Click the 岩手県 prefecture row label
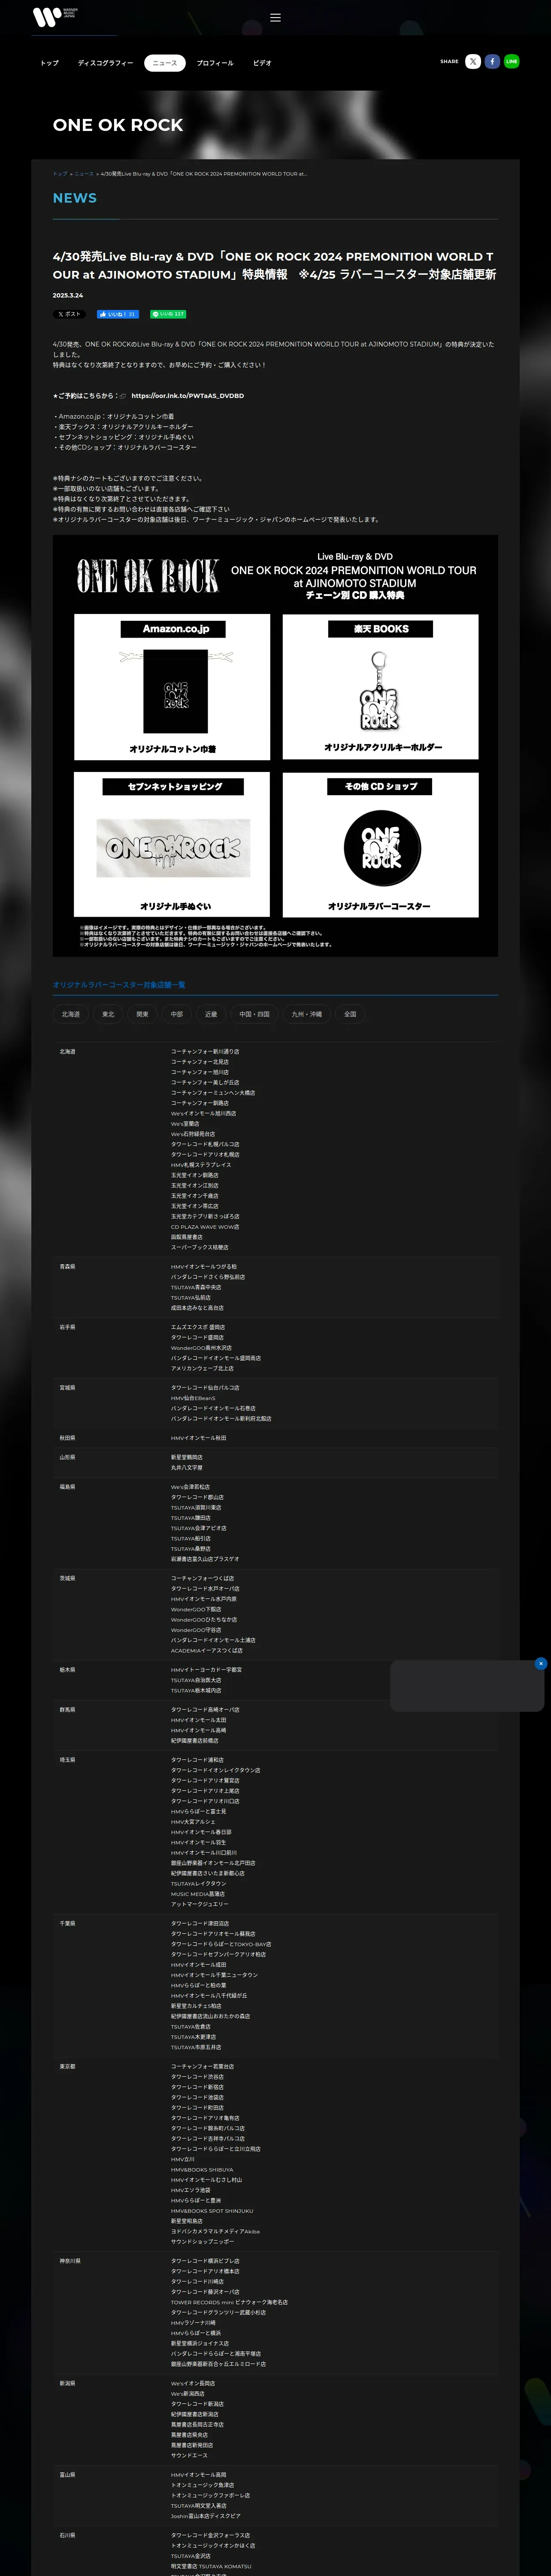This screenshot has height=2576, width=551. click(x=67, y=1327)
